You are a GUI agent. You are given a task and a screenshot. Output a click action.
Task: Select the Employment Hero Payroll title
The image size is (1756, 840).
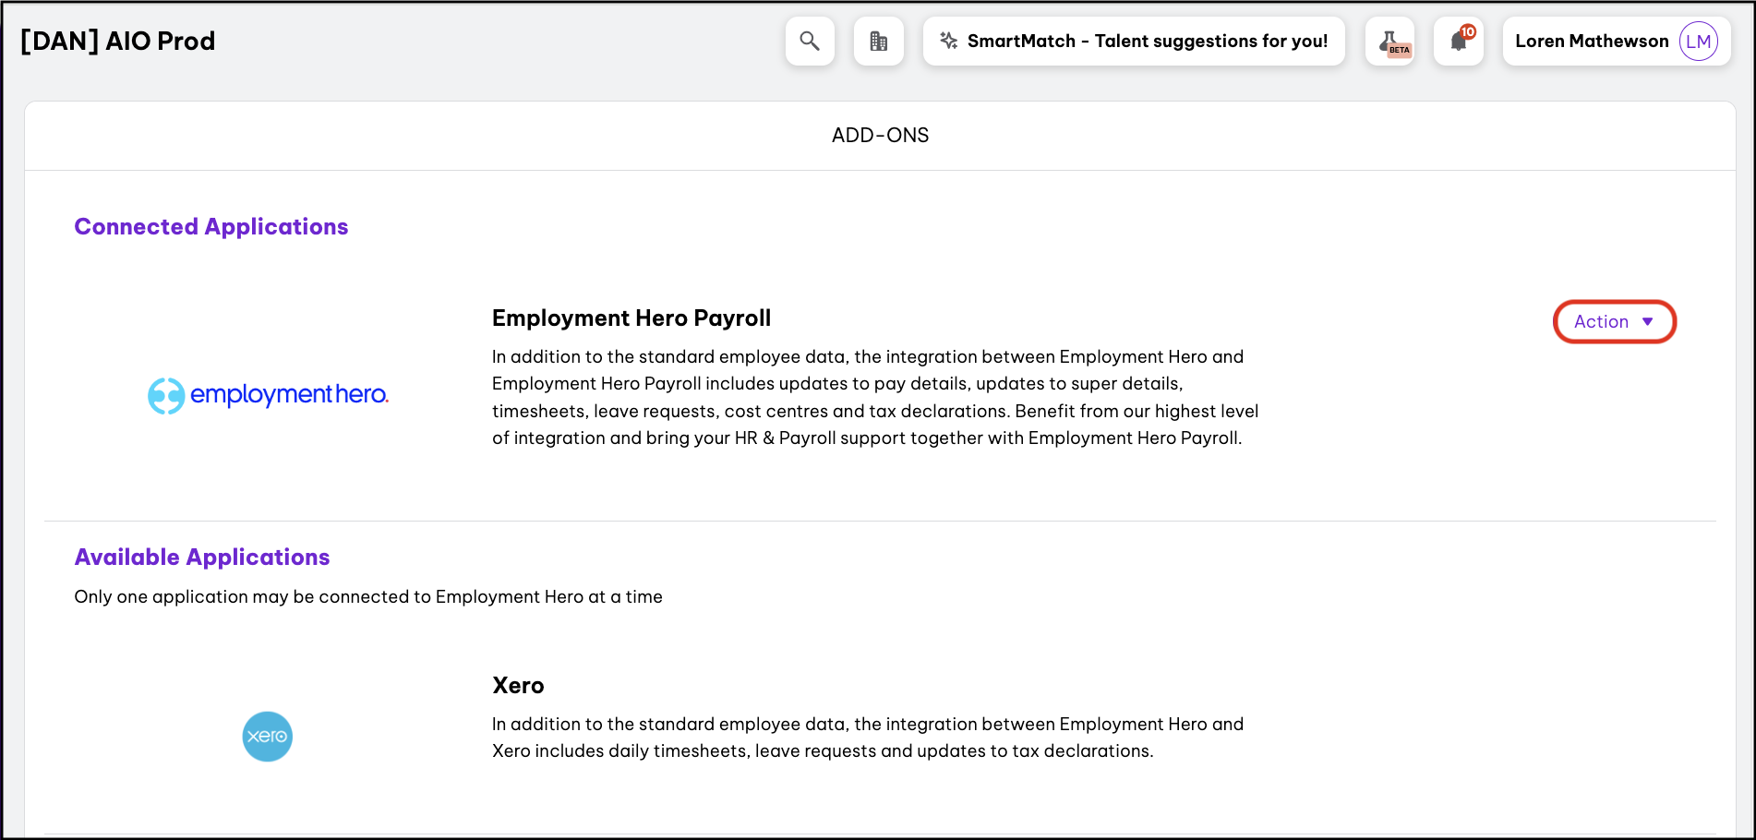pyautogui.click(x=631, y=318)
